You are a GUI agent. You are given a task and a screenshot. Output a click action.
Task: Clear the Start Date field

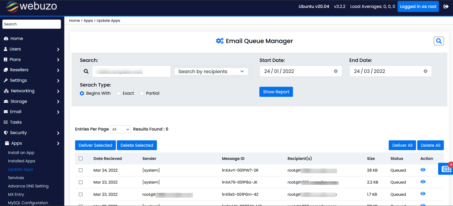coord(336,71)
